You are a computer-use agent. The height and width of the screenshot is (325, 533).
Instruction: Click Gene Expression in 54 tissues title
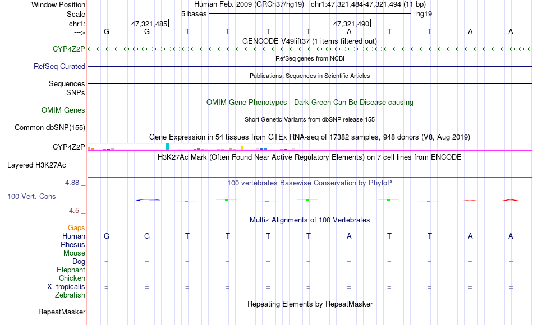pyautogui.click(x=310, y=137)
